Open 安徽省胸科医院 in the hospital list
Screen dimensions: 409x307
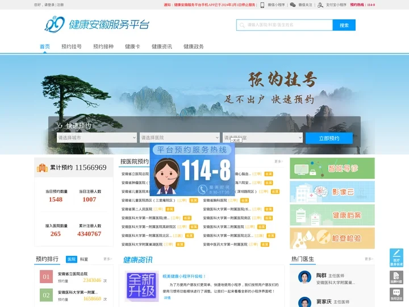215,200
